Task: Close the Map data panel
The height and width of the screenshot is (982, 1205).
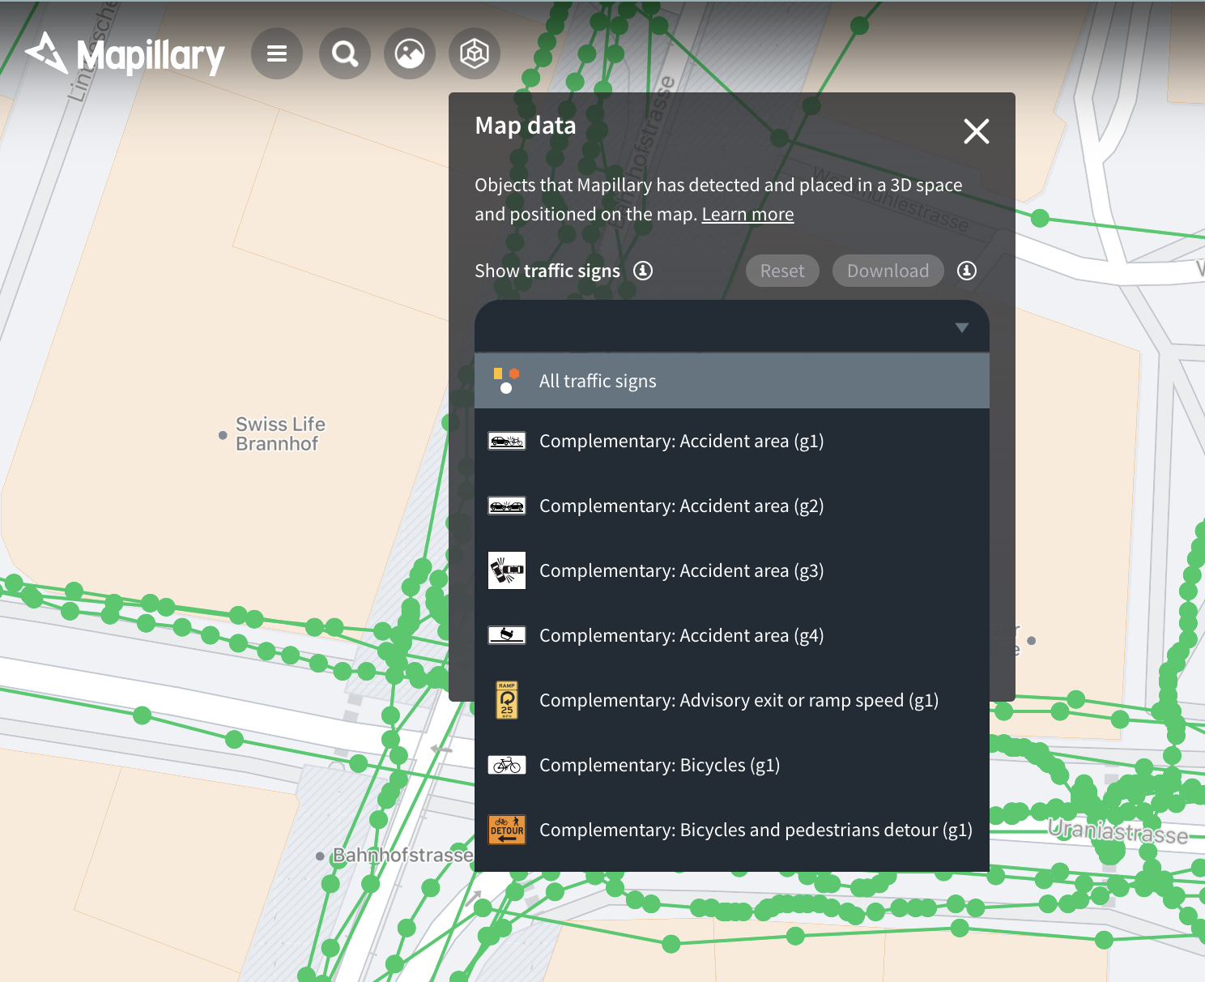Action: [x=977, y=130]
